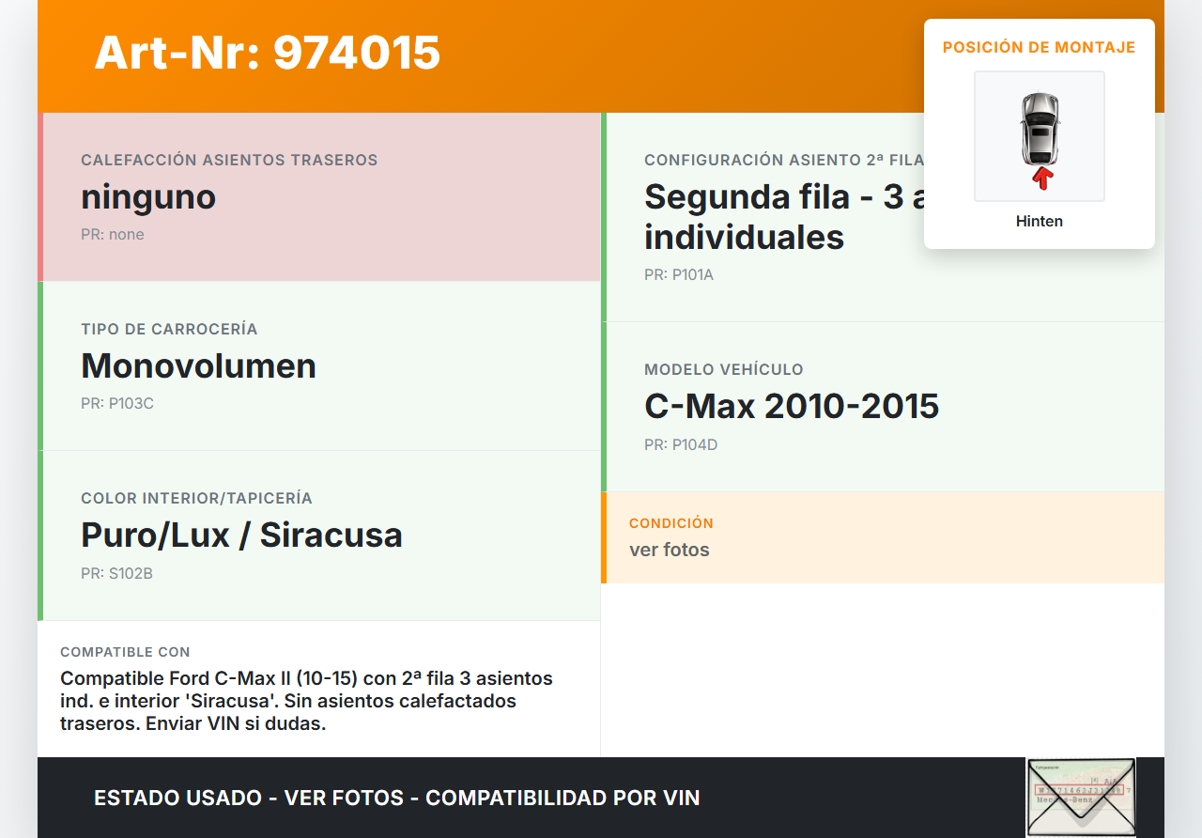Screen dimensions: 1202x838
Task: Select the Puro/Lux / Siracusa value
Action: pyautogui.click(x=241, y=535)
